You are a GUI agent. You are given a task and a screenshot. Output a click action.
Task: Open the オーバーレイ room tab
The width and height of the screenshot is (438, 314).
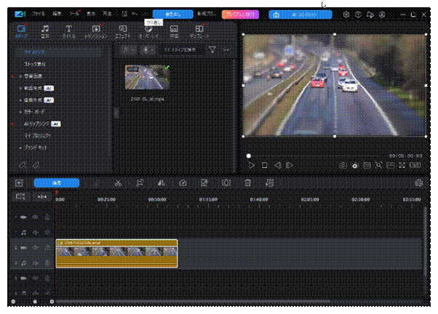coord(148,31)
